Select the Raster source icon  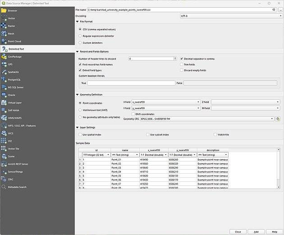pos(4,26)
